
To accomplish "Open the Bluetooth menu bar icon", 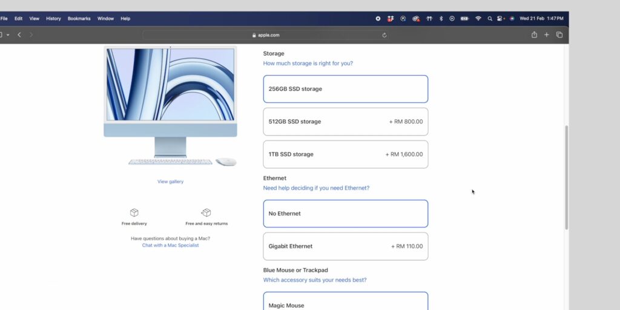I will [441, 19].
